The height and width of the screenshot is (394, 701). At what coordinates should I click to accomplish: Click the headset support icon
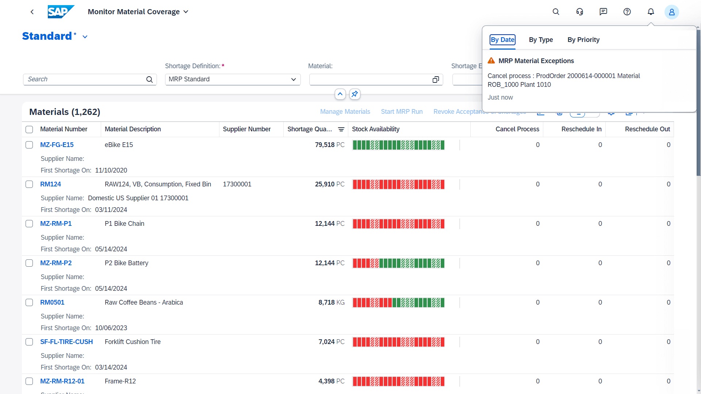pyautogui.click(x=579, y=12)
